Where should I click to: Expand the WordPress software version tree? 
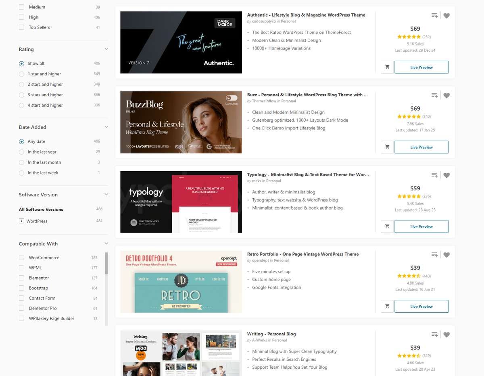pos(21,221)
